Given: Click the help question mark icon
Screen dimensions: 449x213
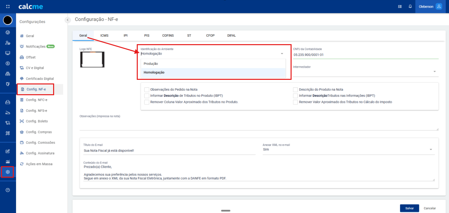Looking at the screenshot, I should coord(8,190).
